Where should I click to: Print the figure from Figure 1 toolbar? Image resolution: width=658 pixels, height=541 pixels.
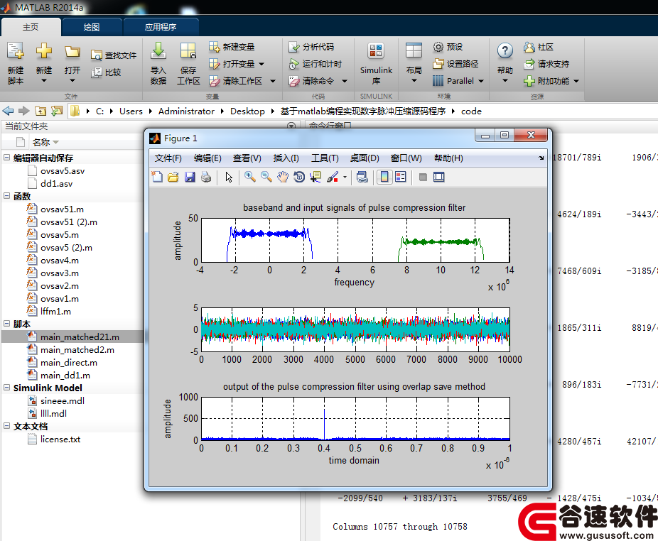[x=205, y=177]
